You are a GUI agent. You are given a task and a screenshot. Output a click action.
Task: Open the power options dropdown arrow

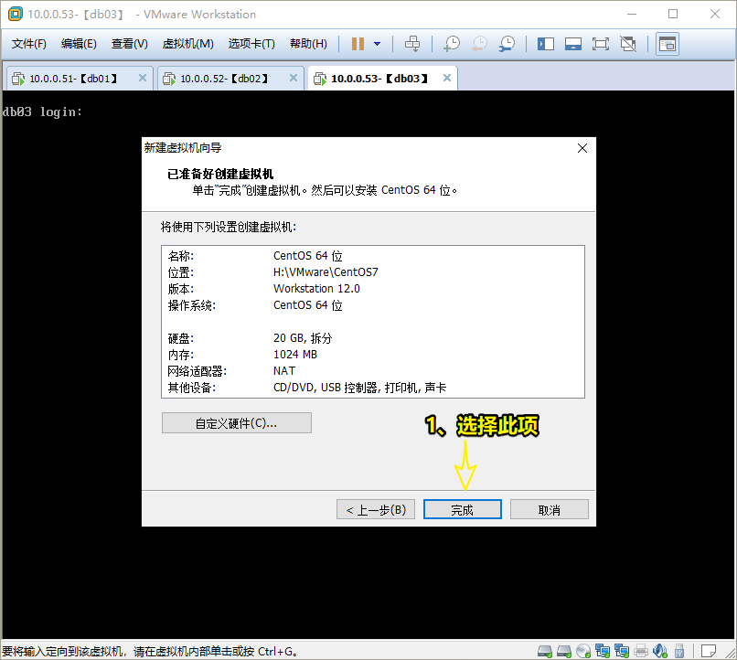pos(377,44)
